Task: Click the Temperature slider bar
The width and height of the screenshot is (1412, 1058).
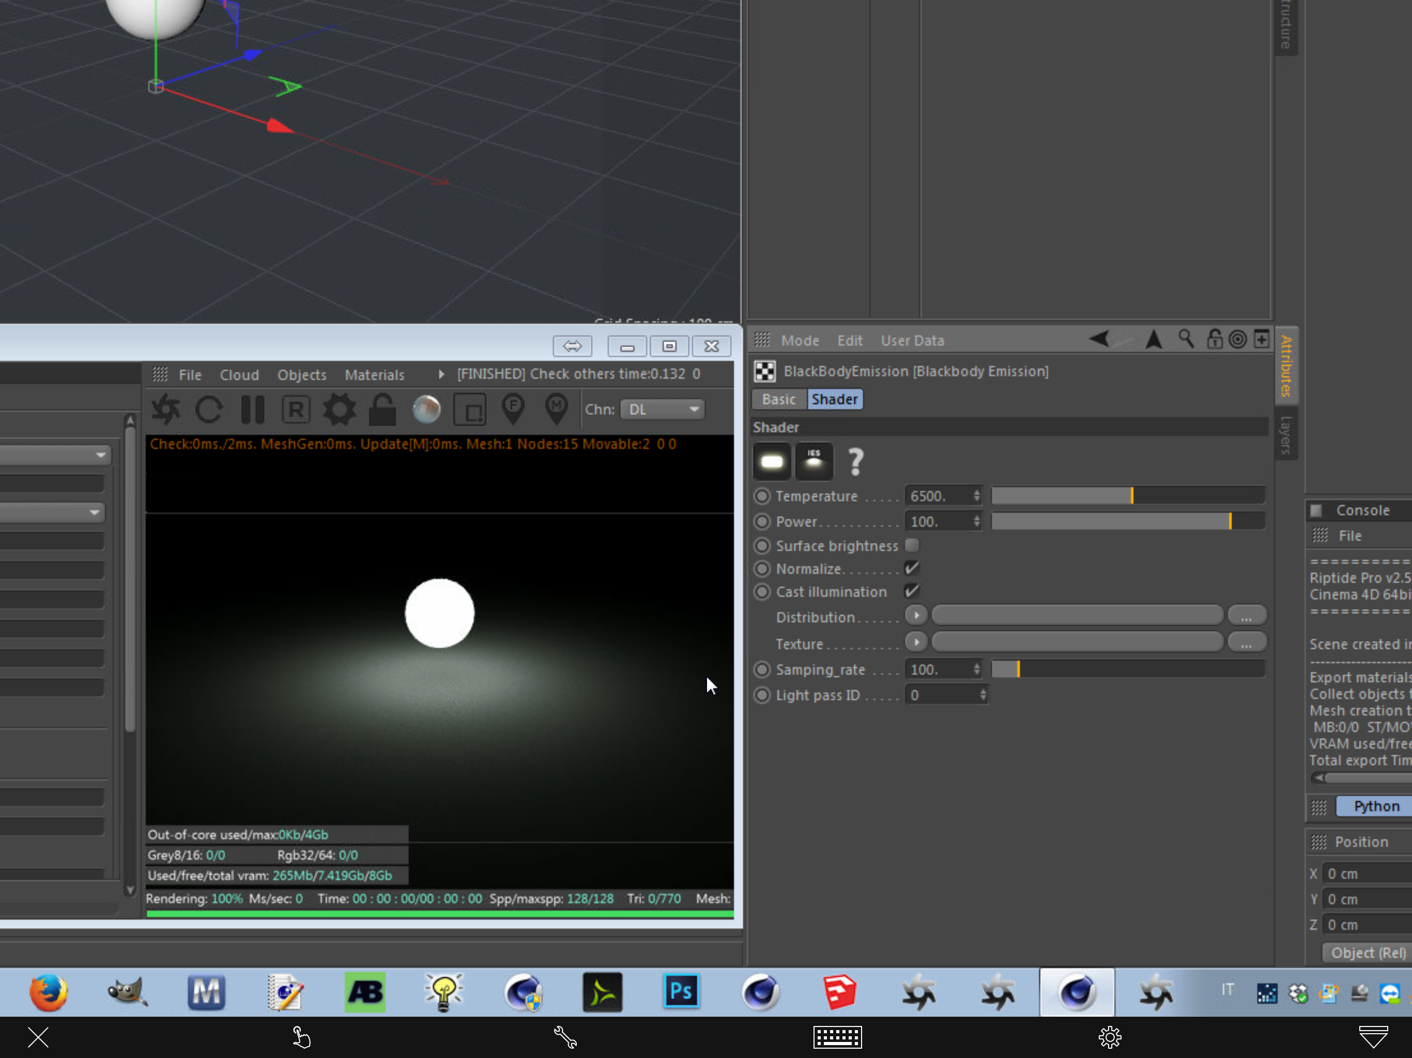Action: [1128, 495]
